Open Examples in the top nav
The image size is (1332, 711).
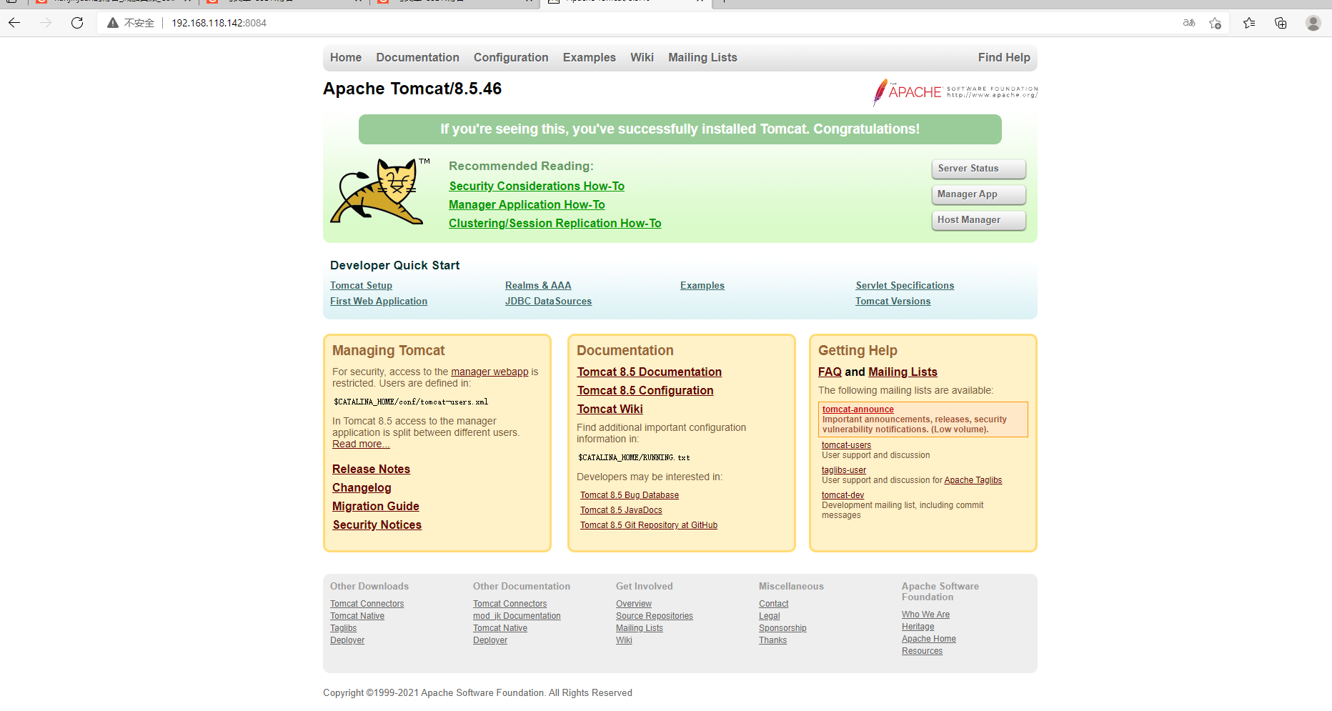tap(590, 58)
